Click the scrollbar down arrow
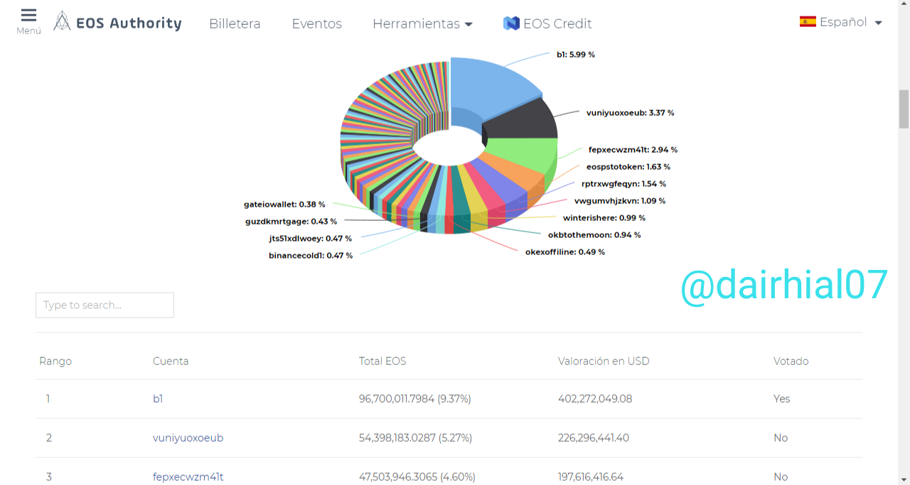Viewport: 910px width, 485px height. pyautogui.click(x=904, y=479)
